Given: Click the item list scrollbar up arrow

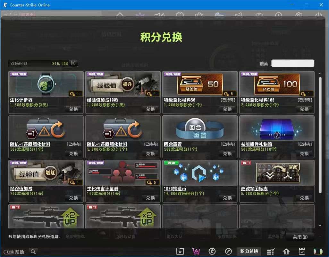Looking at the screenshot, I should tap(320, 74).
